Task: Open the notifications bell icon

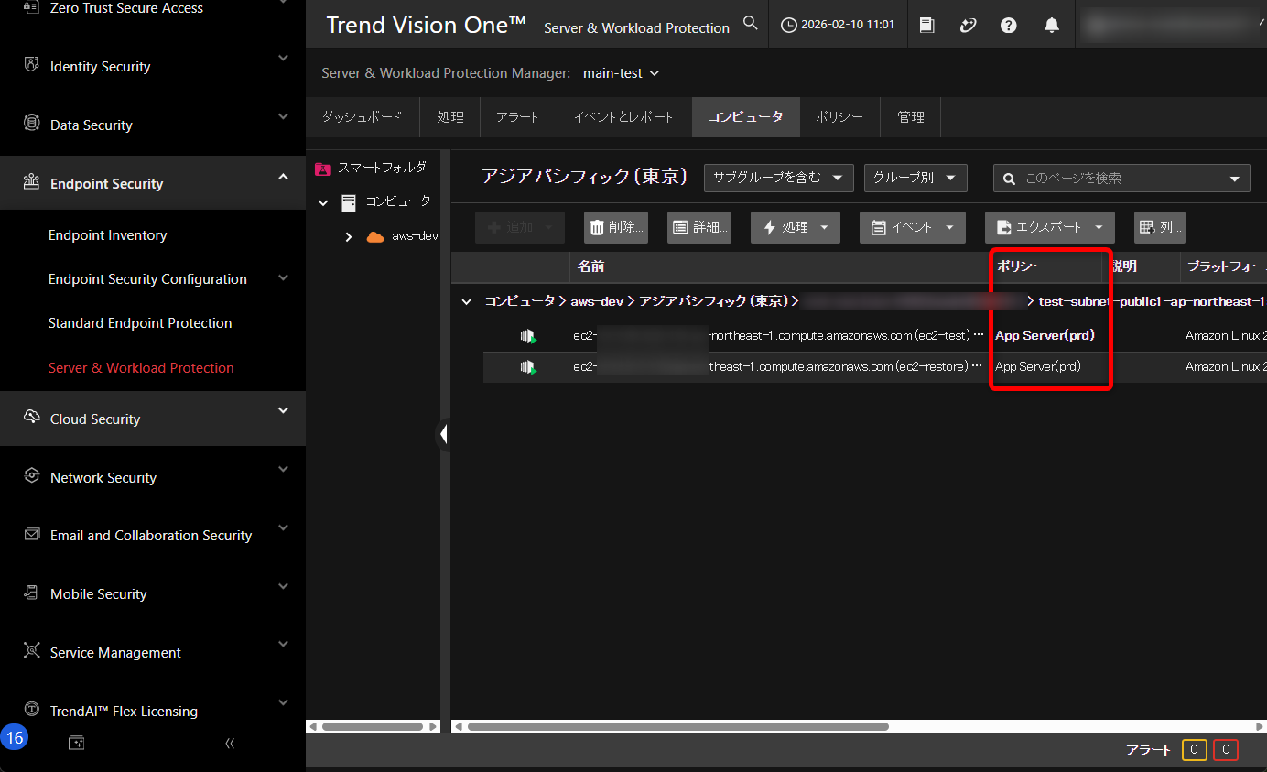Action: (x=1052, y=26)
